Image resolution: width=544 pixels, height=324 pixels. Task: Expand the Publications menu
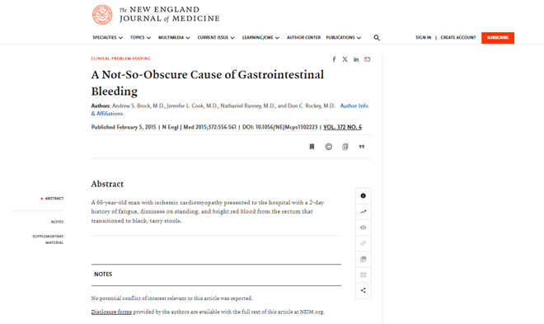click(344, 37)
